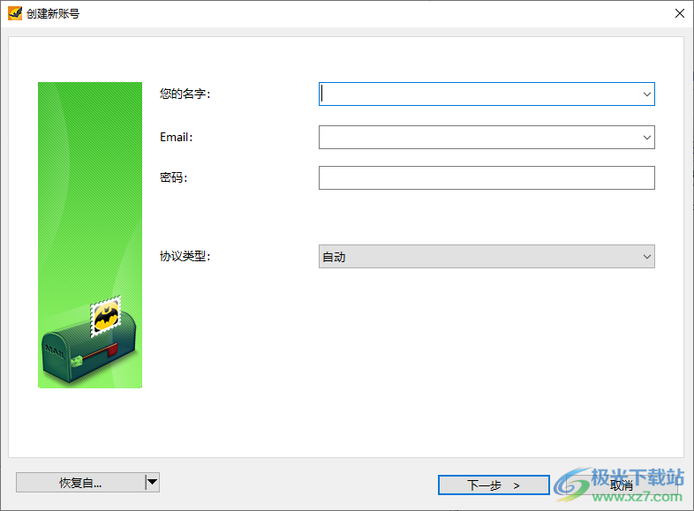
Task: Expand the Email dropdown arrow
Action: 646,138
